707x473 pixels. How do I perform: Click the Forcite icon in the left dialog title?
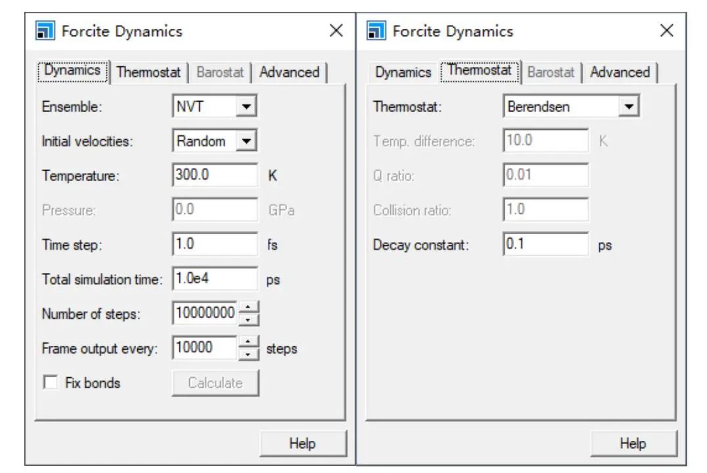45,31
